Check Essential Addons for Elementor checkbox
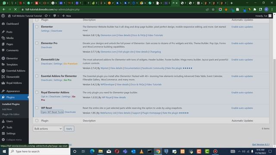Image resolution: width=276 pixels, height=155 pixels. click(x=37, y=76)
